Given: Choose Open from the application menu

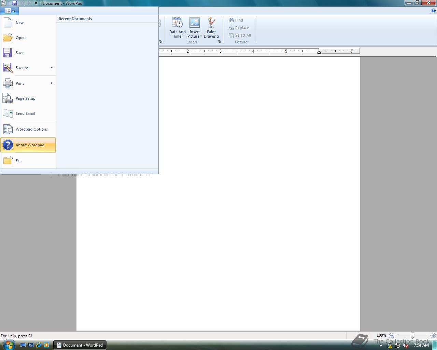Looking at the screenshot, I should pos(28,38).
